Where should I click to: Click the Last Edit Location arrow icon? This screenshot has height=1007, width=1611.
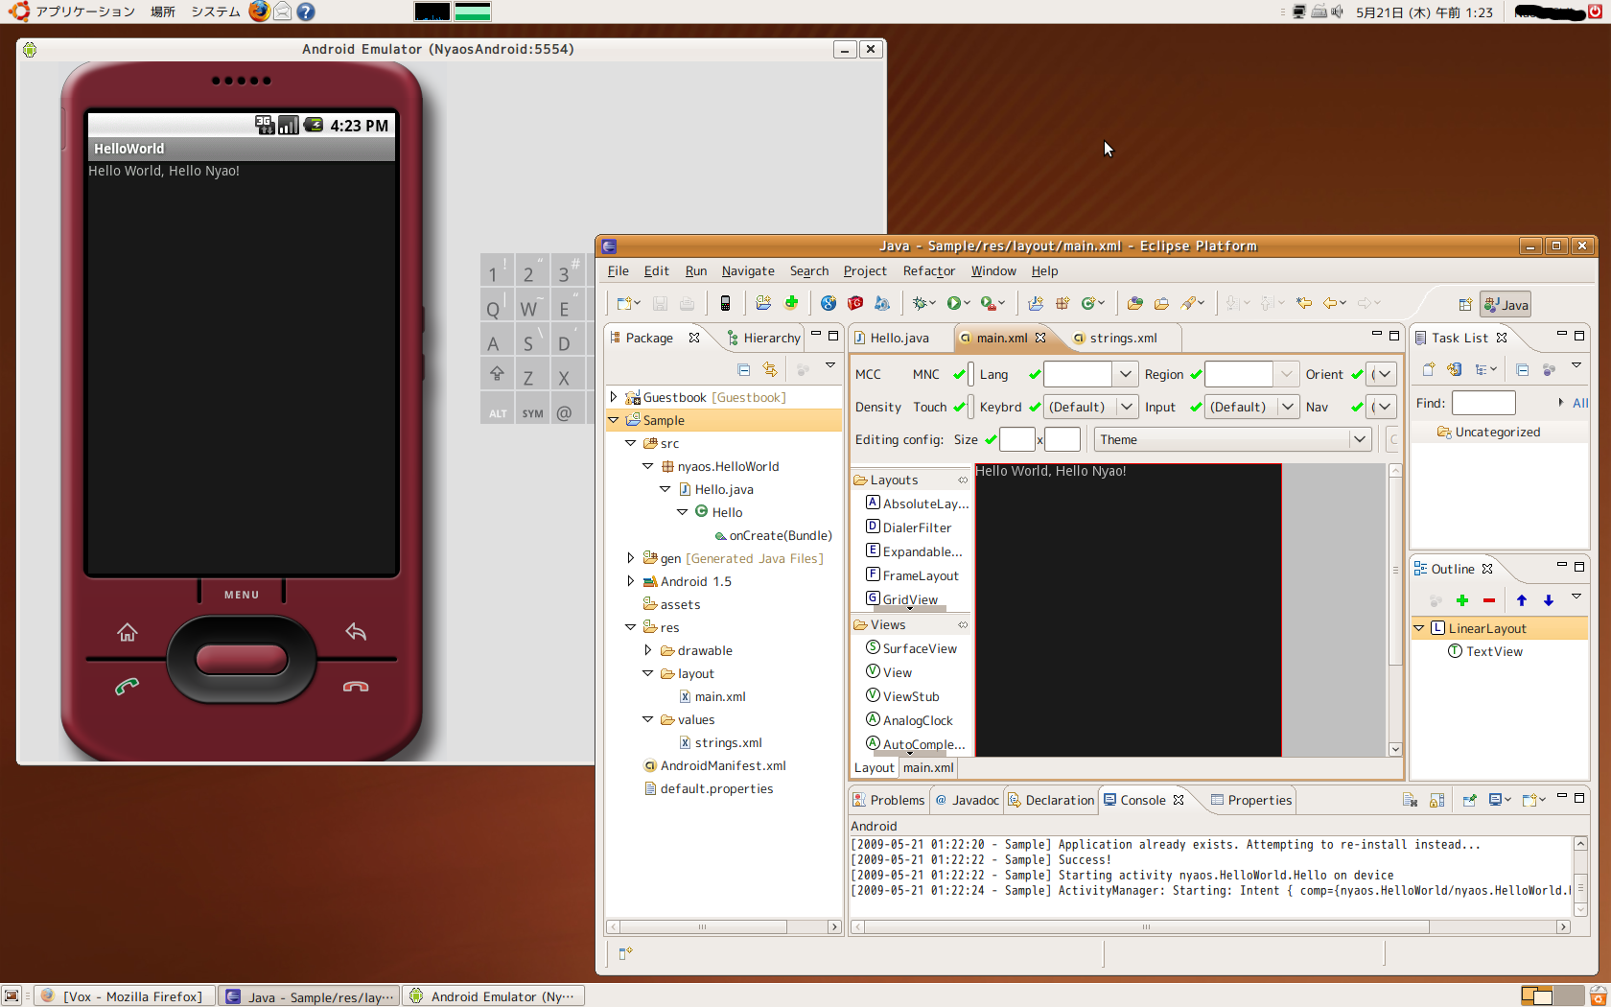(1304, 303)
